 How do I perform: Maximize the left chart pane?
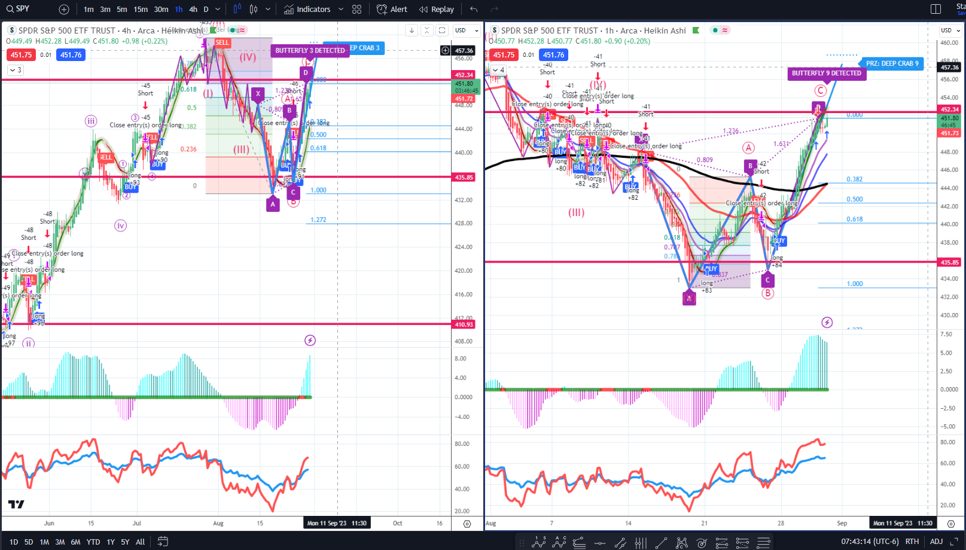point(442,31)
